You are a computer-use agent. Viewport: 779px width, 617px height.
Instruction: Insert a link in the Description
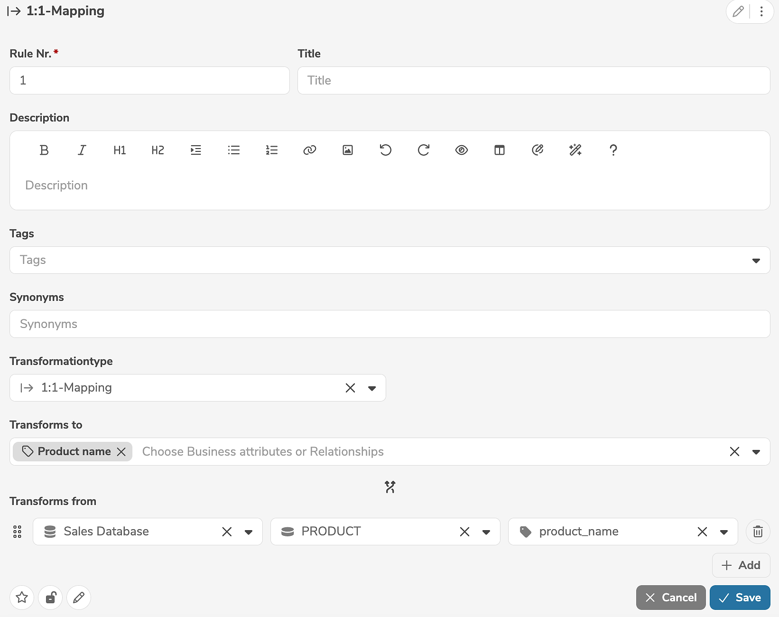pos(309,150)
